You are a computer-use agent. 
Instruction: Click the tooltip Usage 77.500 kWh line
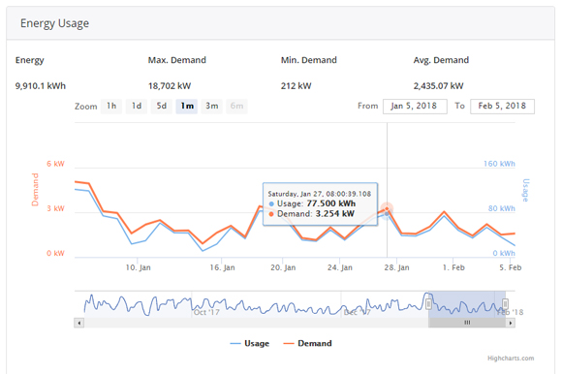[312, 203]
